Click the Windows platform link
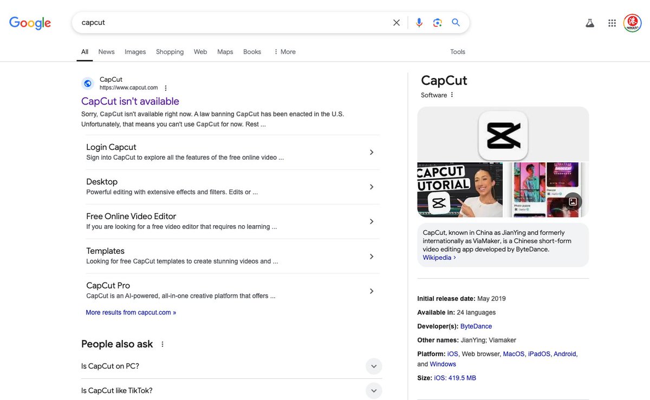The image size is (650, 400). pos(443,364)
